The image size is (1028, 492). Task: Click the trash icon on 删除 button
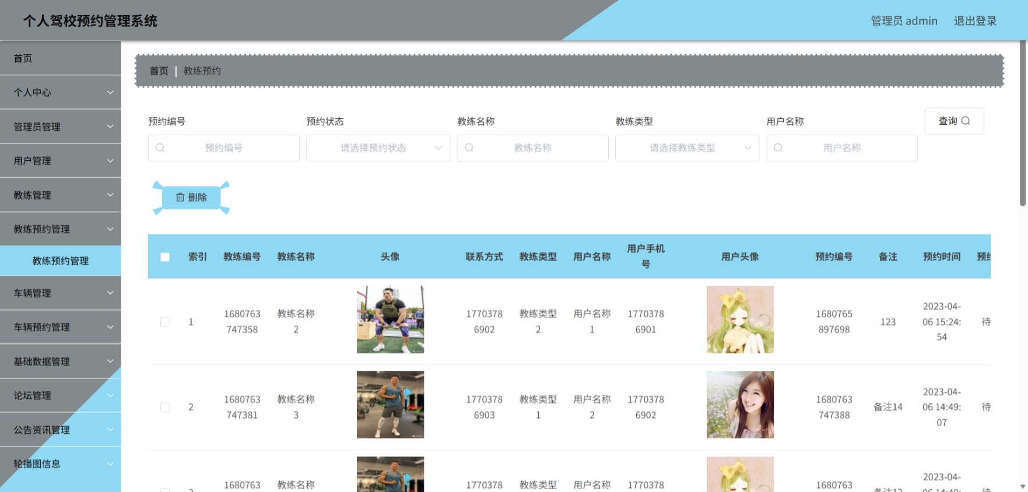pos(180,198)
